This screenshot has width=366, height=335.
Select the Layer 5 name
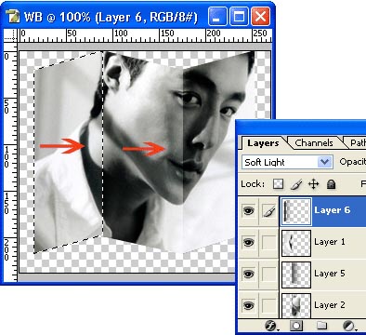330,274
